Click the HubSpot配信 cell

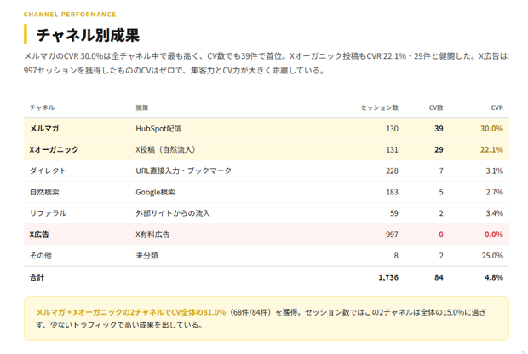158,129
